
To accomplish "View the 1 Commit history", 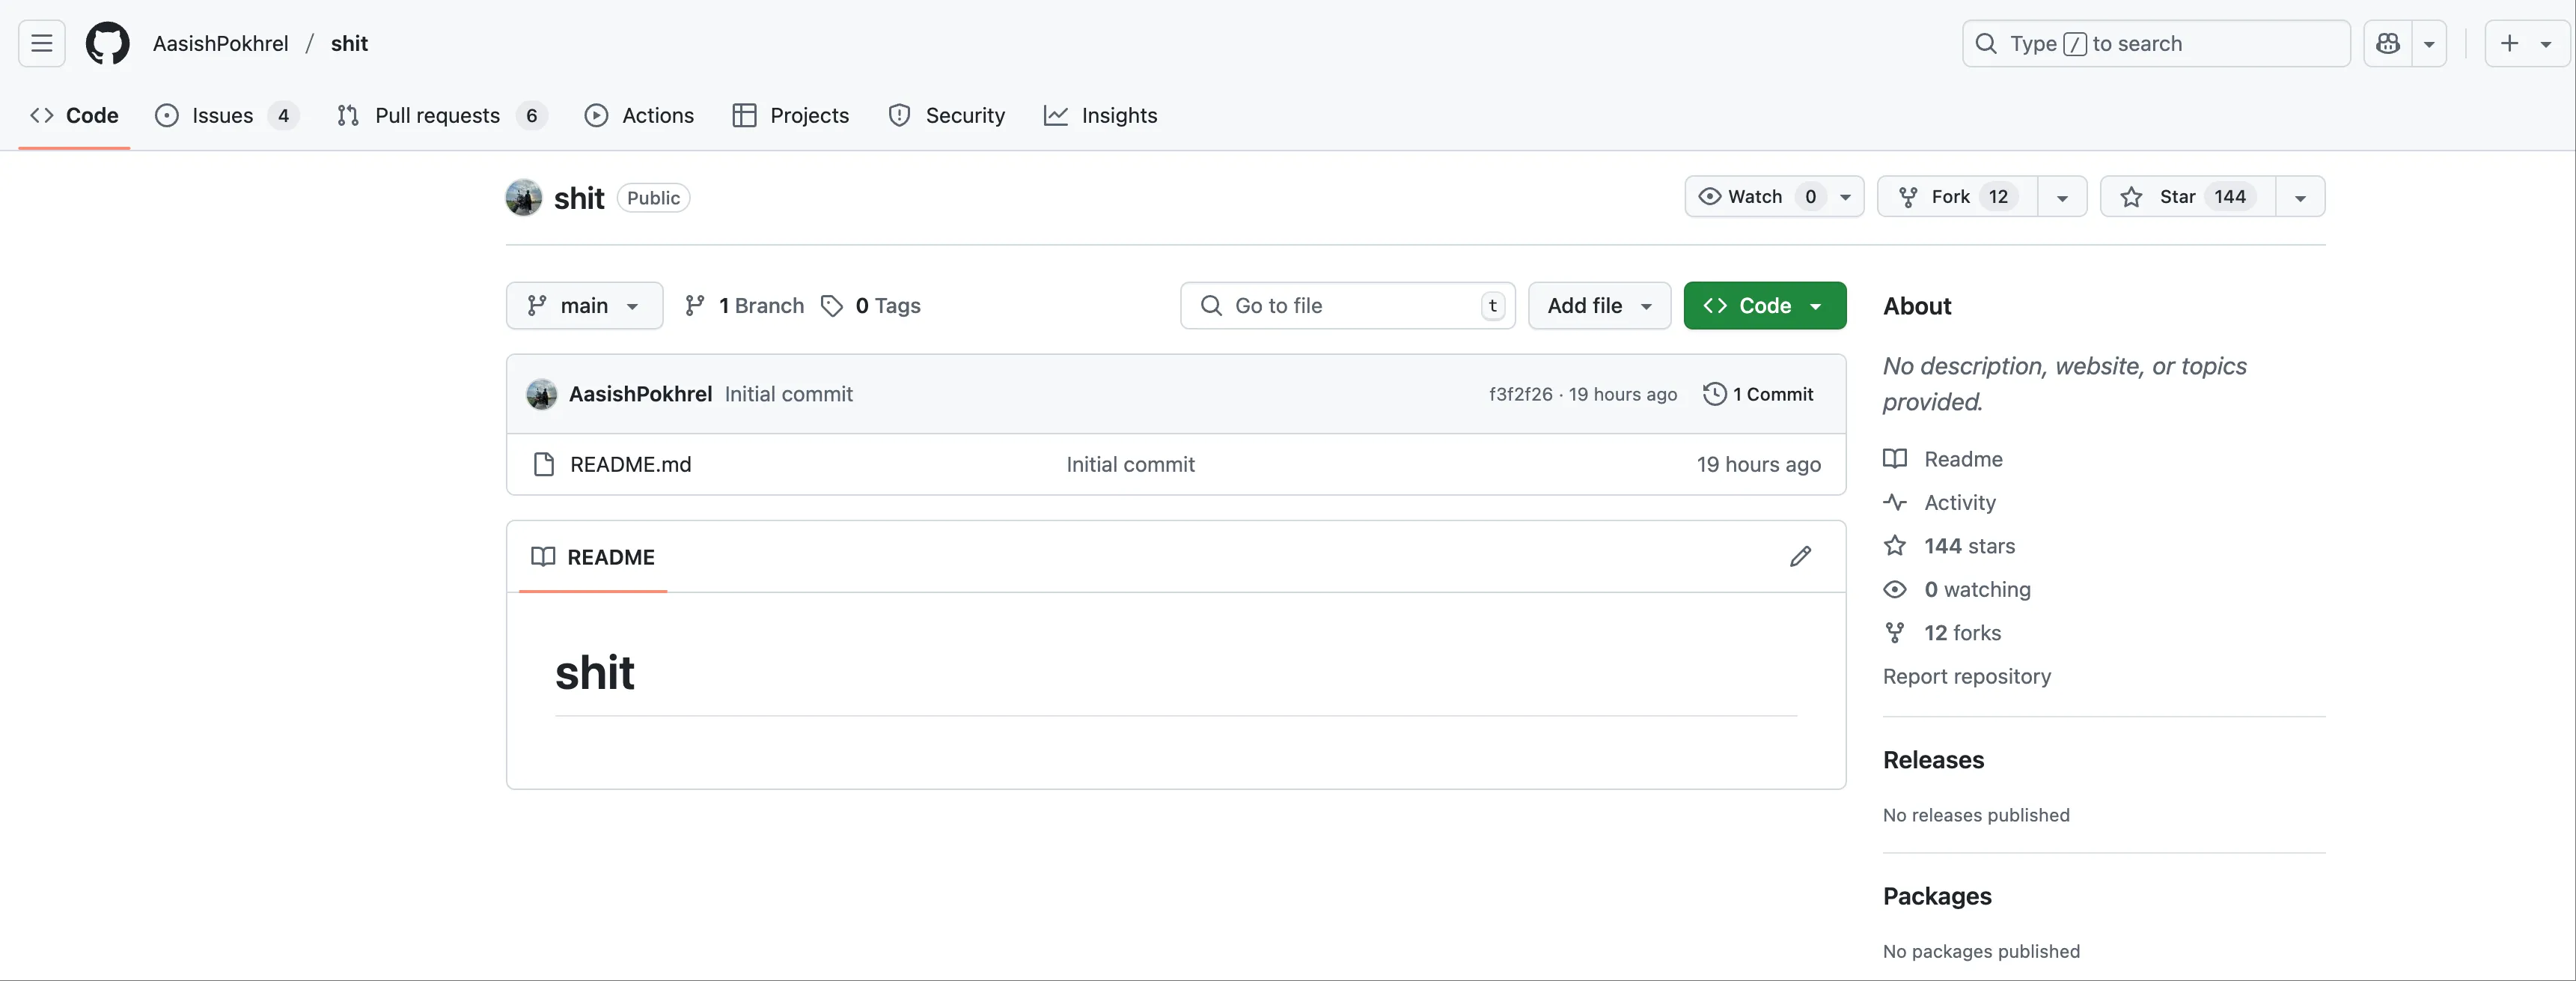I will (x=1759, y=393).
